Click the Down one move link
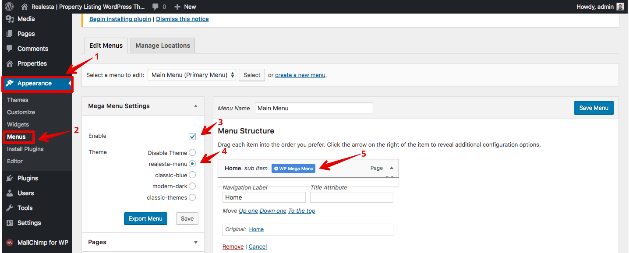 [273, 211]
